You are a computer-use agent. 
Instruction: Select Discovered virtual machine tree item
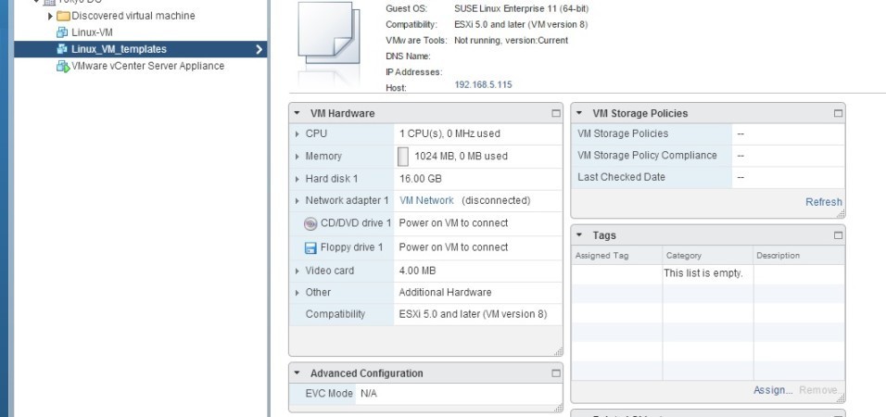(133, 16)
